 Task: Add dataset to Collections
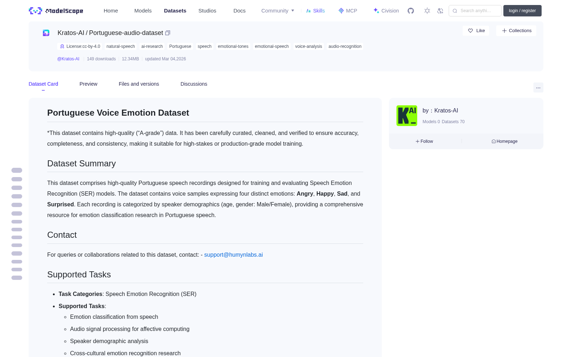(516, 31)
